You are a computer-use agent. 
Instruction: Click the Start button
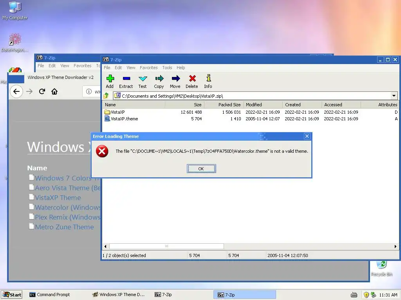click(x=11, y=295)
